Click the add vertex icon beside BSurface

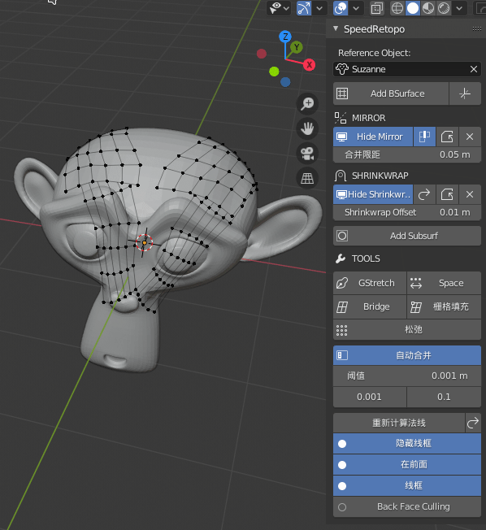[465, 93]
